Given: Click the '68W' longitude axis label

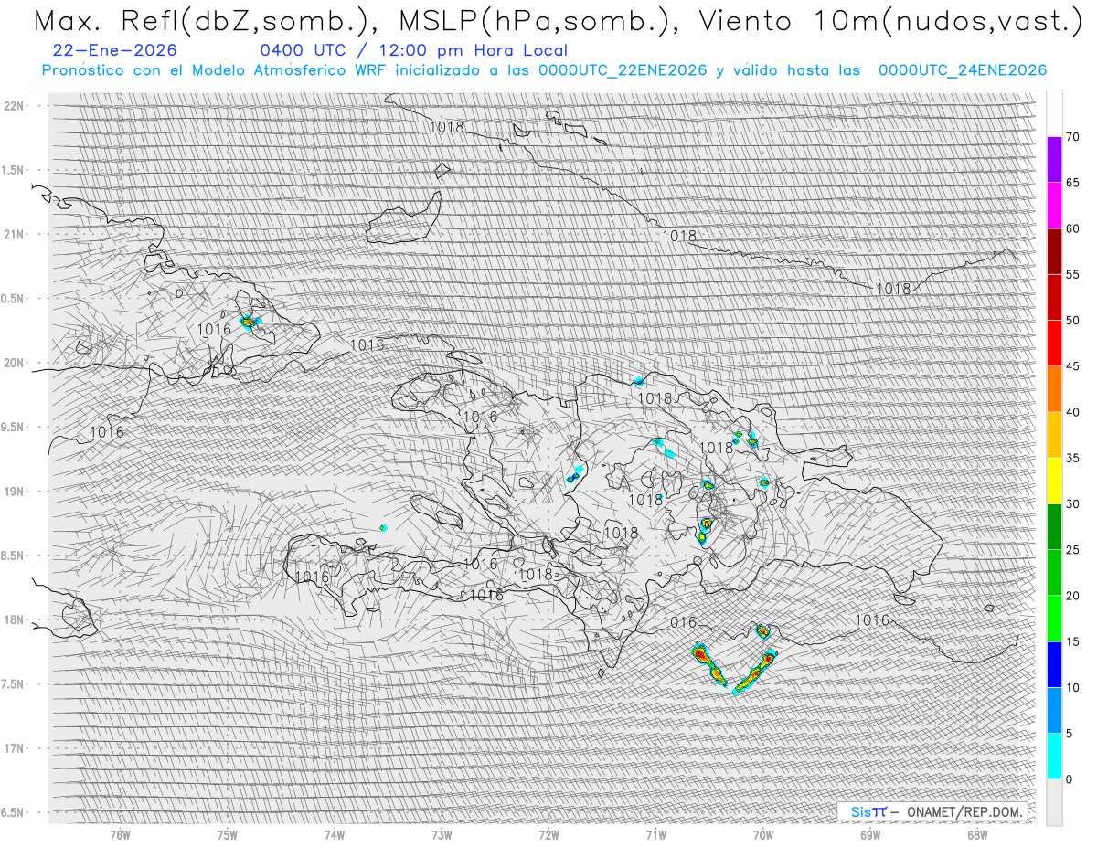Looking at the screenshot, I should pos(977,836).
